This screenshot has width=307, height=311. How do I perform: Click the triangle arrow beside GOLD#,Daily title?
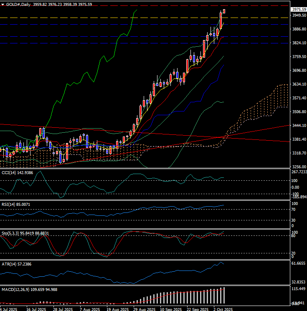3,4
